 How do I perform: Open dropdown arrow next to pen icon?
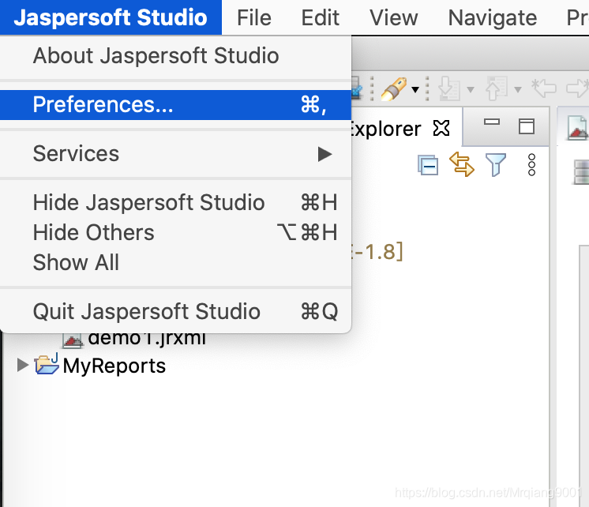tap(415, 89)
